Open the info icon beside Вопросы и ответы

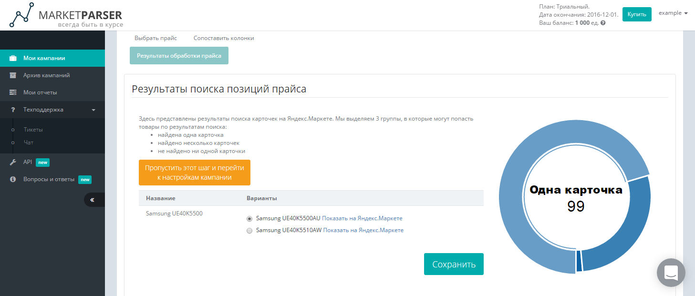pyautogui.click(x=13, y=179)
